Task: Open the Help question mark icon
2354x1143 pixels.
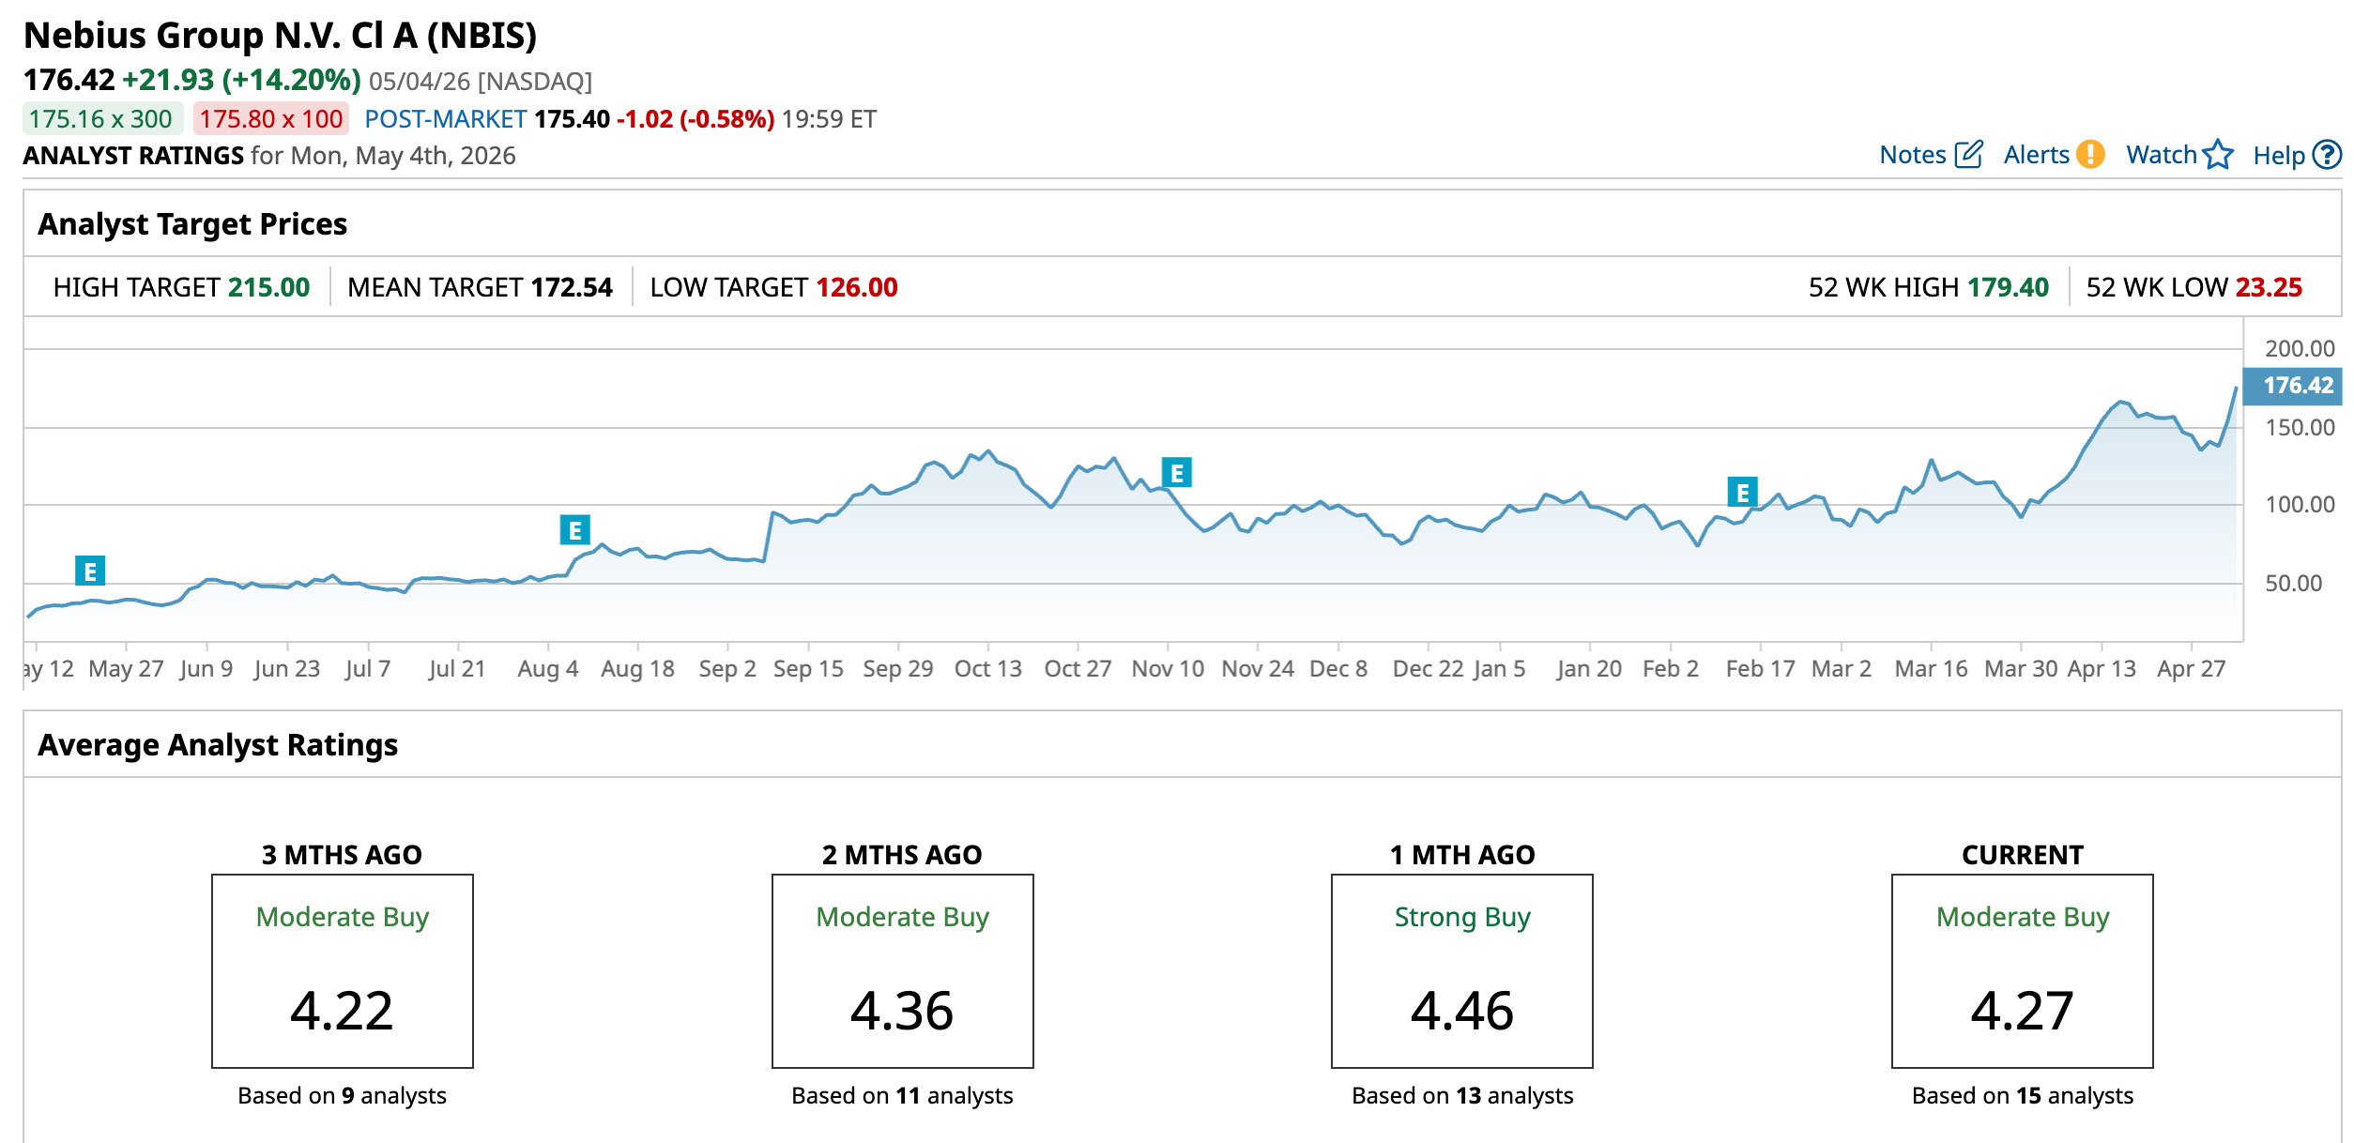Action: 2327,155
